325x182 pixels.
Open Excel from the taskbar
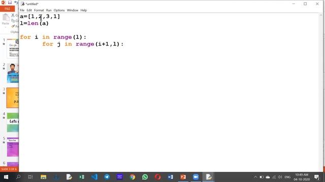pos(82,177)
